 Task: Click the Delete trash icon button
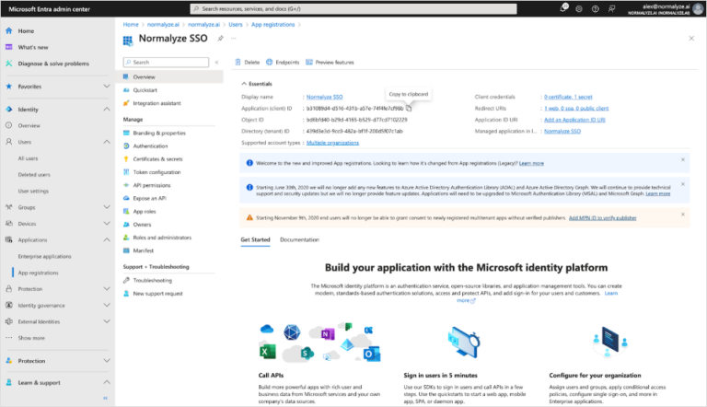(x=248, y=62)
